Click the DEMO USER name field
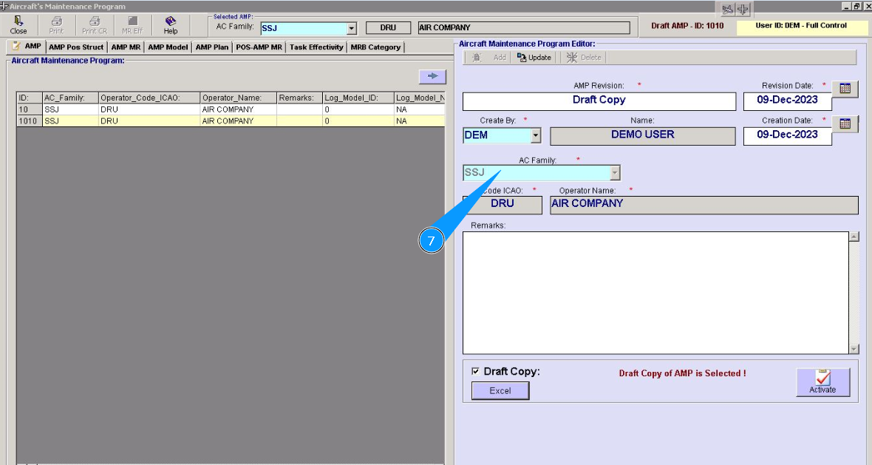 (x=642, y=136)
